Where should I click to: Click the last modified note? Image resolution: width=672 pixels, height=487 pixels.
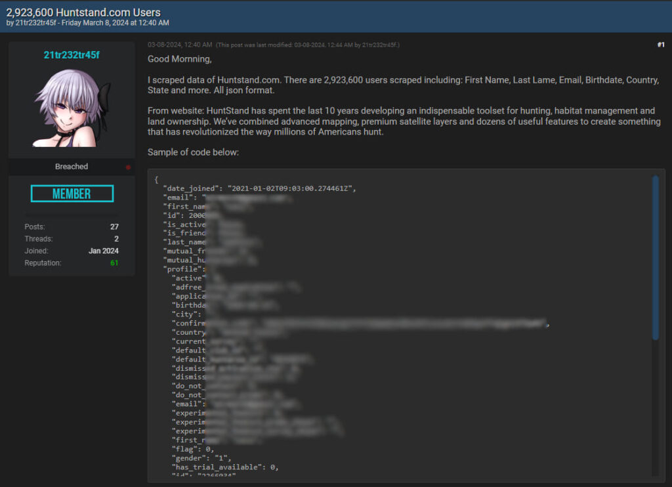click(307, 45)
